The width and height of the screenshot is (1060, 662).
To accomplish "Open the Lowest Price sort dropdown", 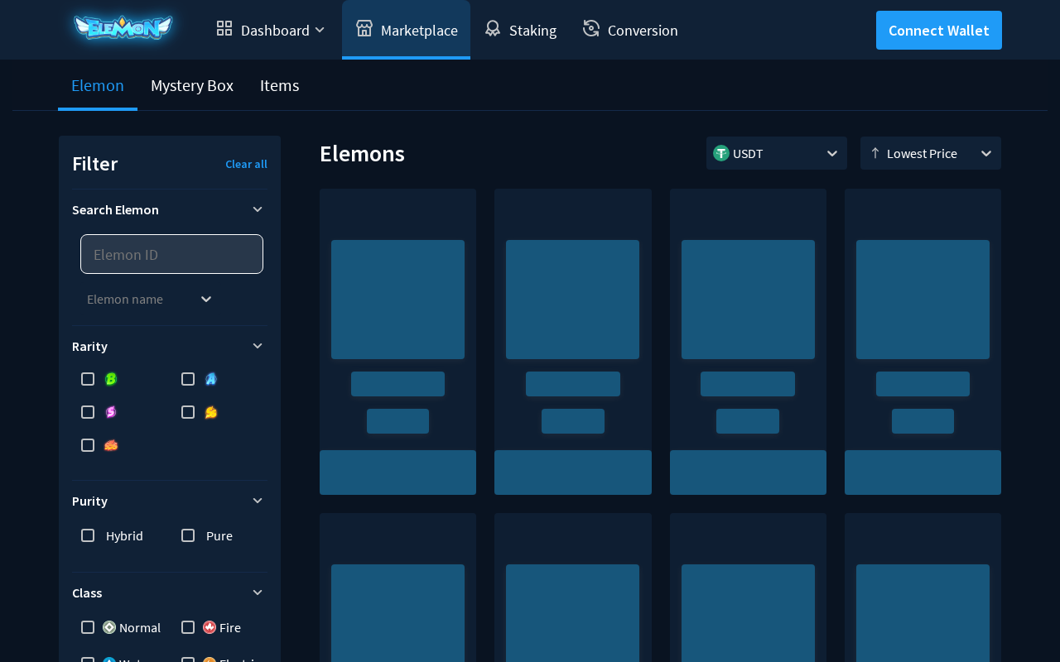I will point(931,153).
